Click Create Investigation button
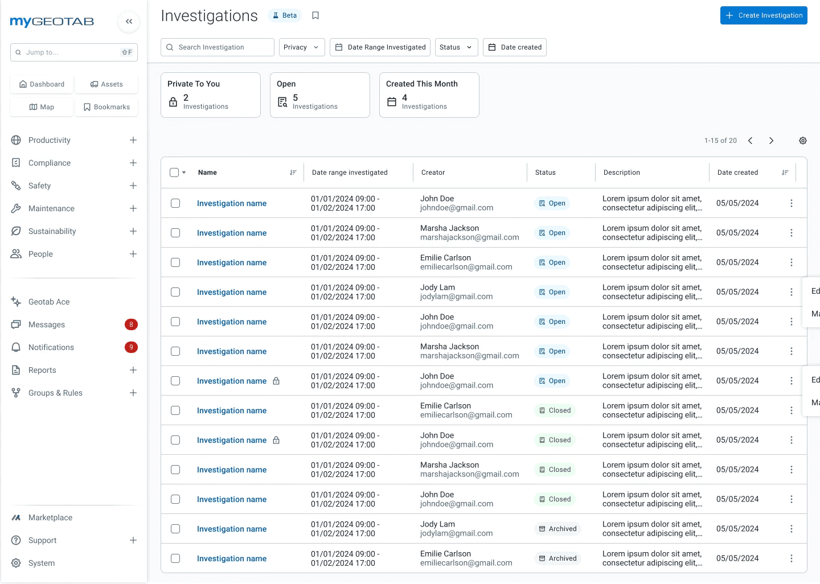 (x=764, y=15)
